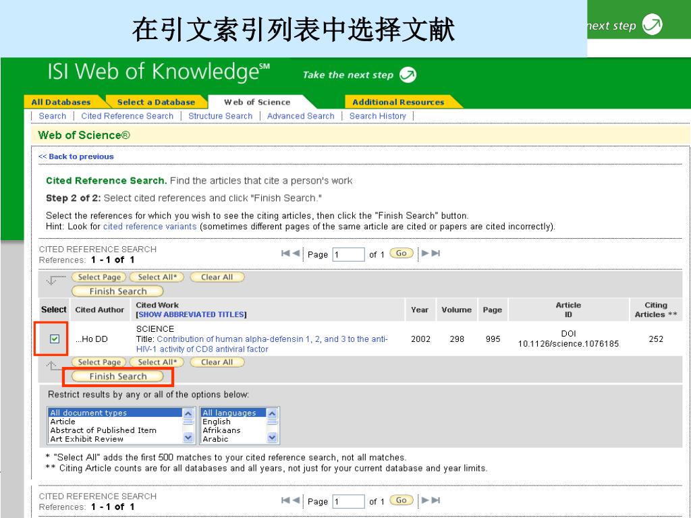The image size is (691, 518).
Task: Click the top-right next step arrow icon
Action: (653, 24)
